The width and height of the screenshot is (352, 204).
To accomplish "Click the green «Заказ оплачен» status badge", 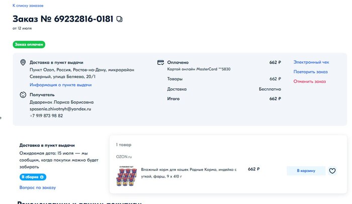I will 29,44.
